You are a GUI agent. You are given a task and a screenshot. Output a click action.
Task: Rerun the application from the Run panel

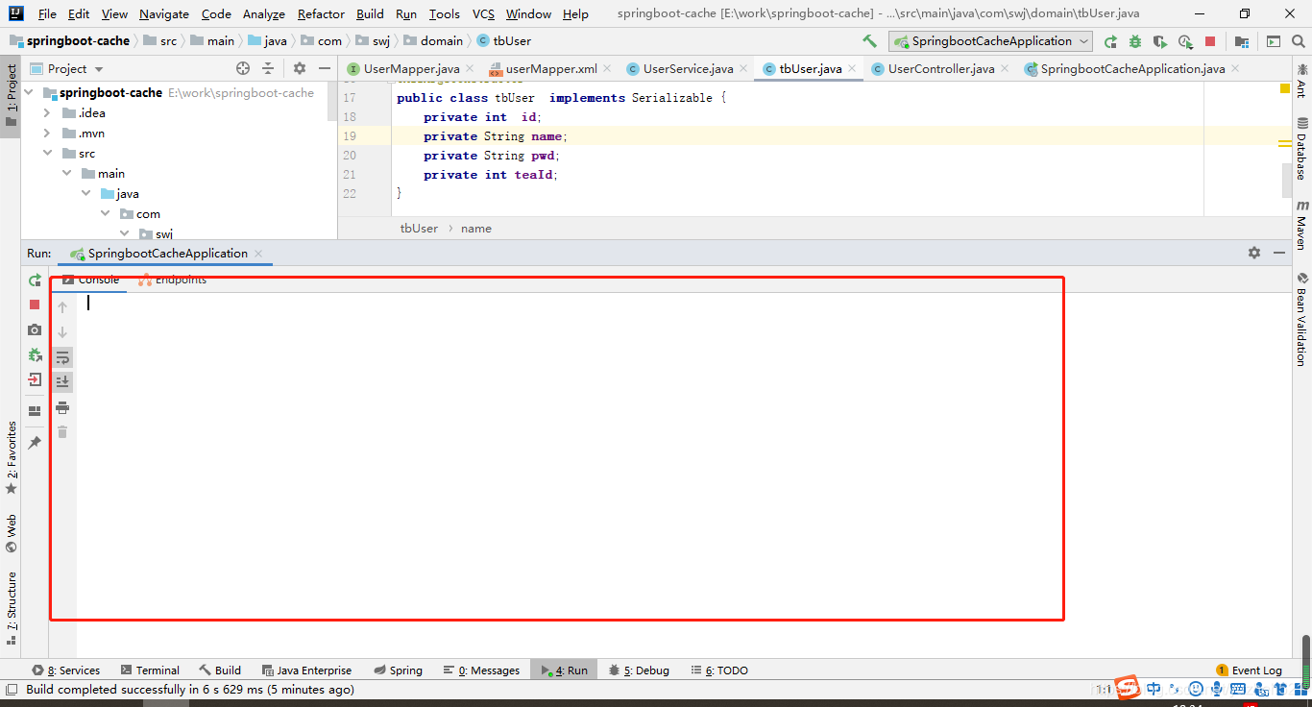coord(35,280)
